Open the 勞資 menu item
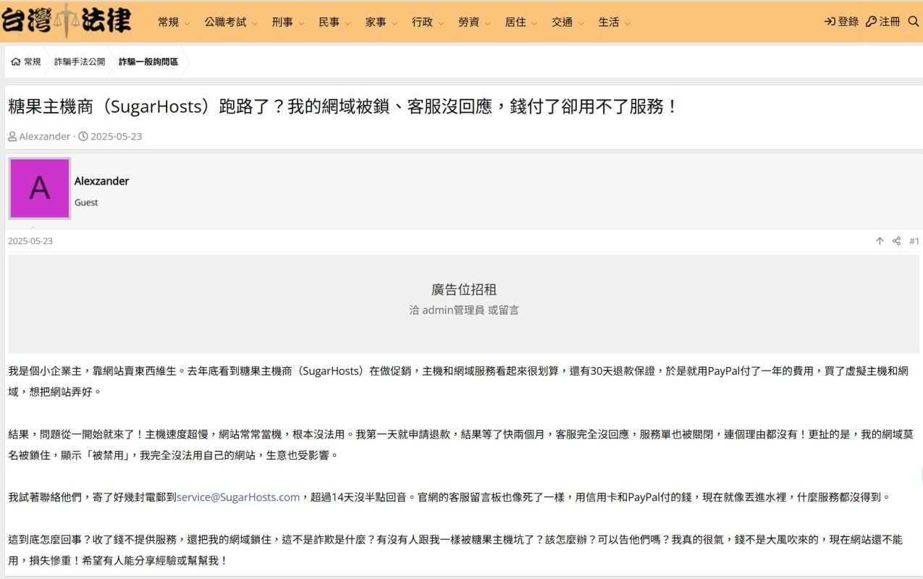 [468, 22]
